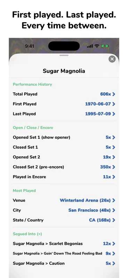Select Winterland Arena (26x) venue
The image size is (128, 278).
pyautogui.click(x=88, y=201)
